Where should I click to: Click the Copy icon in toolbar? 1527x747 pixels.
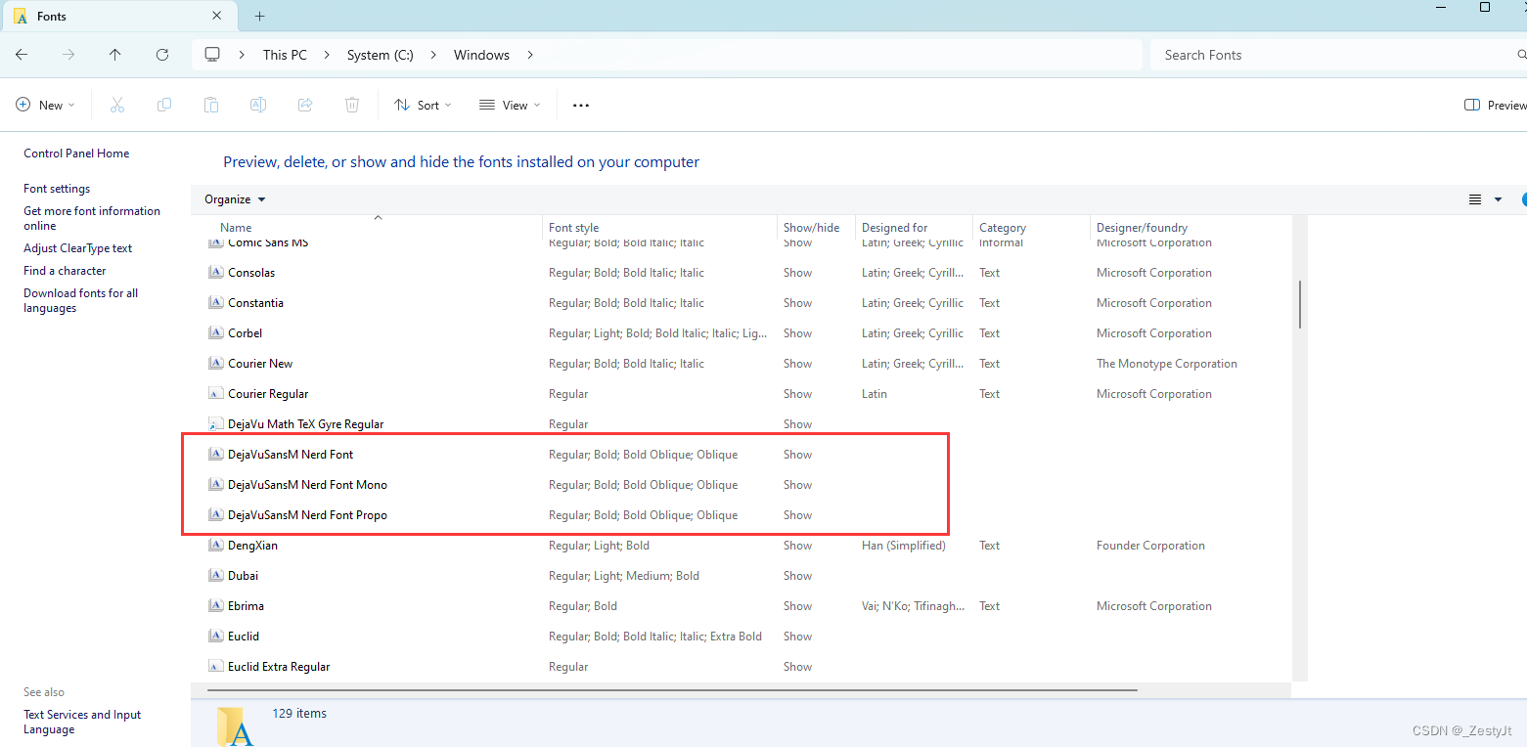pos(164,105)
